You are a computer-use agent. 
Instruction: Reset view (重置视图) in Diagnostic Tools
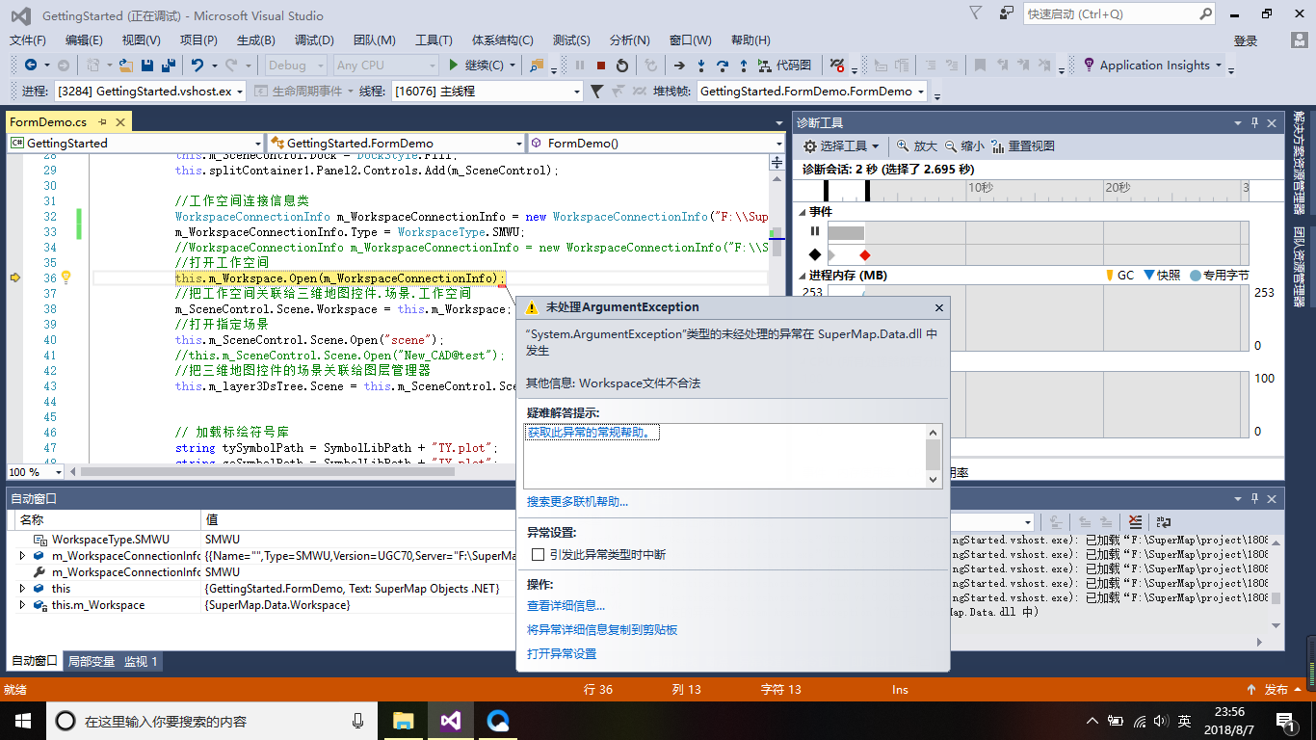coord(1023,146)
